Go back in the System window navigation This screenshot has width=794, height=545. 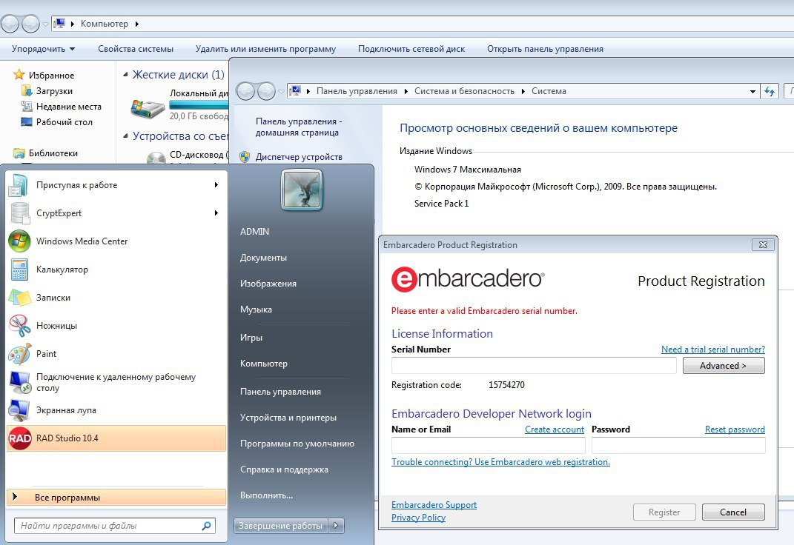point(246,92)
